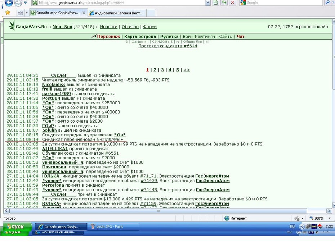This screenshot has height=251, width=335.
Task: Expand the security icon dropdown in status bar
Action: click(303, 218)
